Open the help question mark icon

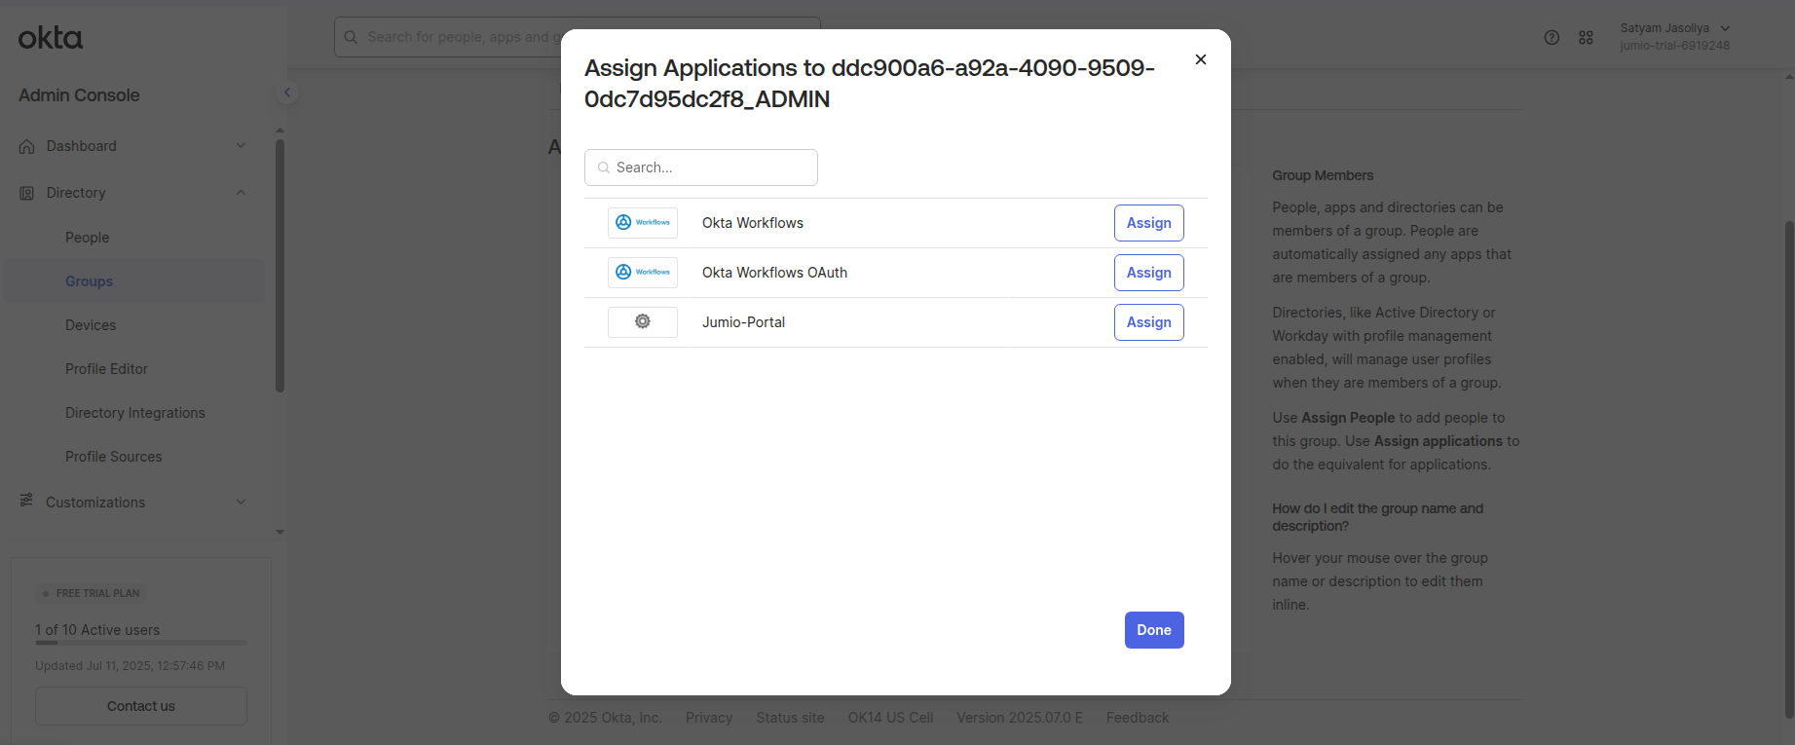pos(1552,38)
